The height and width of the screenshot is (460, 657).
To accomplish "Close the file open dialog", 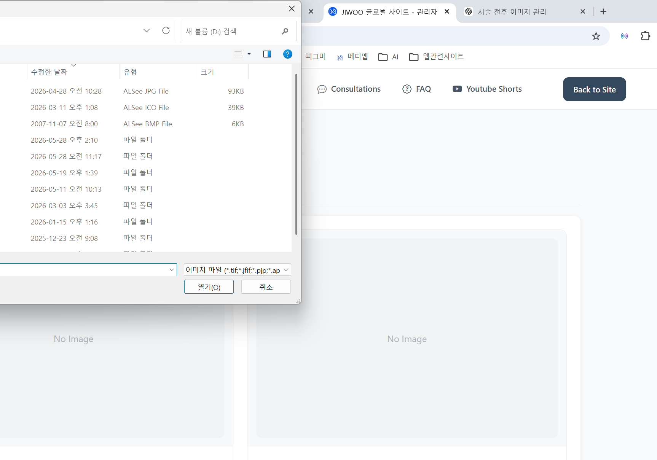I will [292, 8].
